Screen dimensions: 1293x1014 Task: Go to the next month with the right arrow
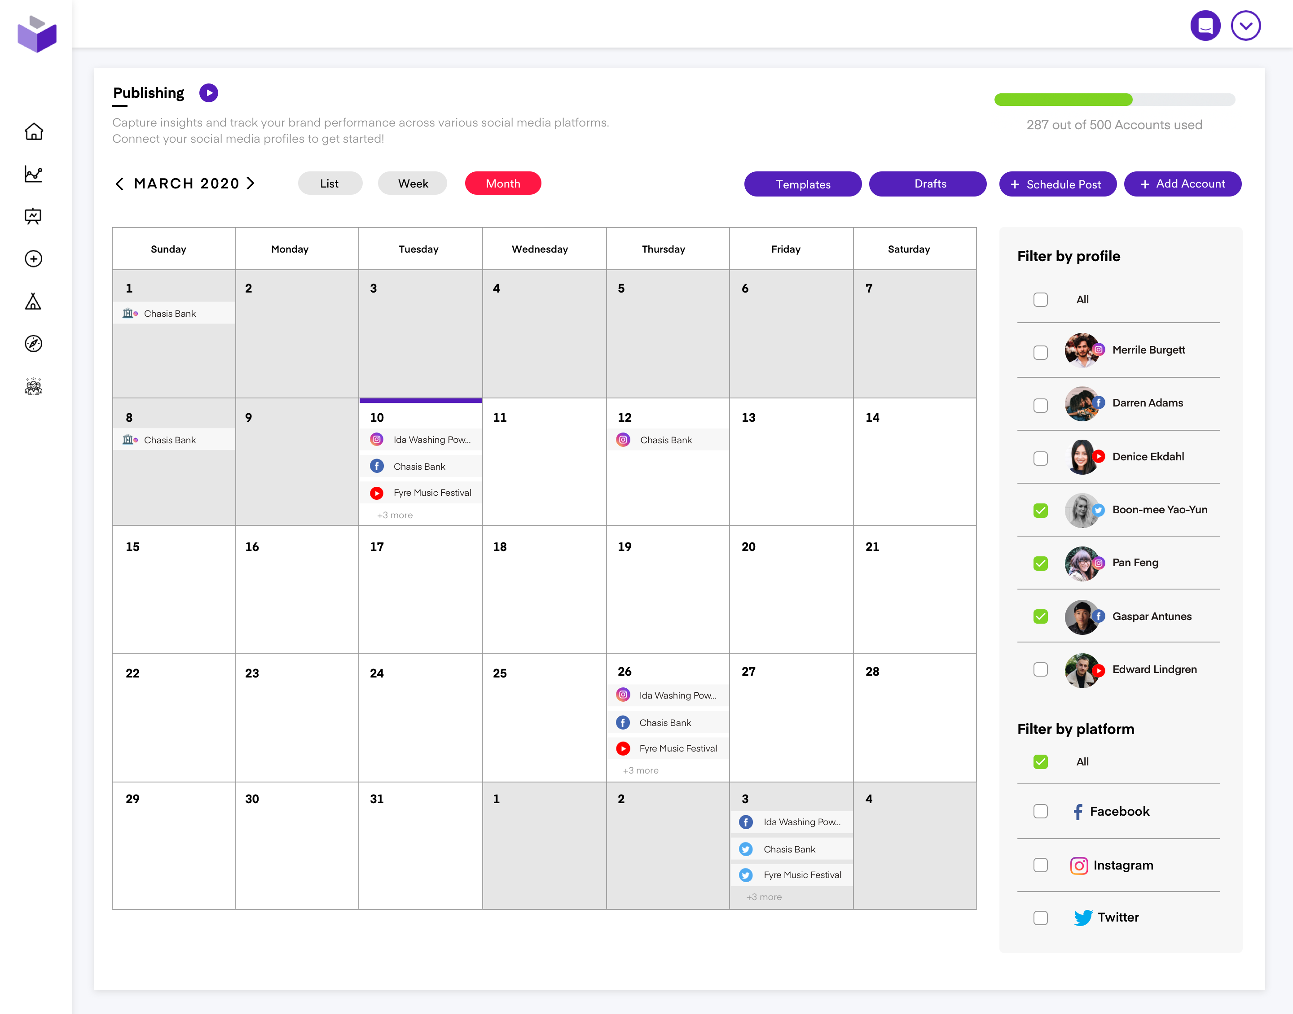coord(251,184)
